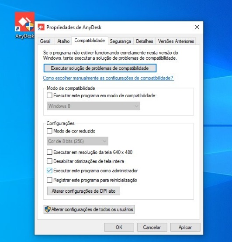The width and height of the screenshot is (232, 242).
Task: Click the shield icon on all-users settings button
Action: [x=48, y=209]
